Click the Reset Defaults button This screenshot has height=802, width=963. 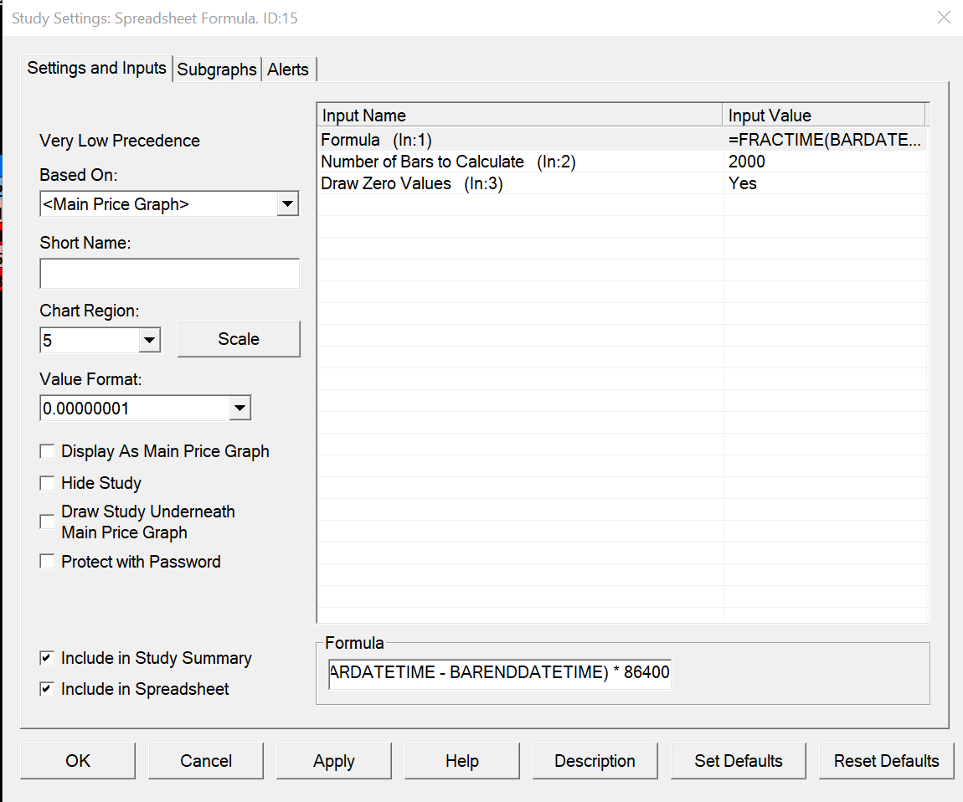tap(886, 761)
